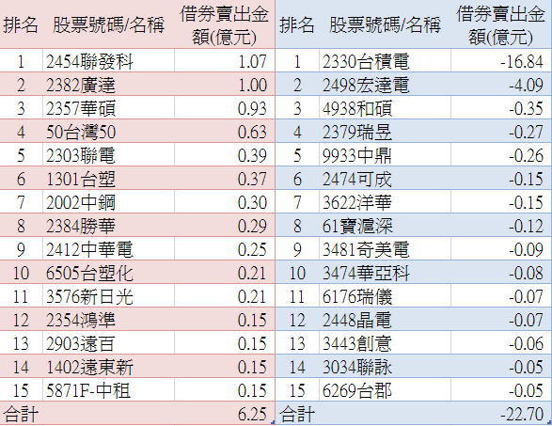Click the cell 2002中鋼
Viewport: 552px width, 426px height.
[108, 202]
